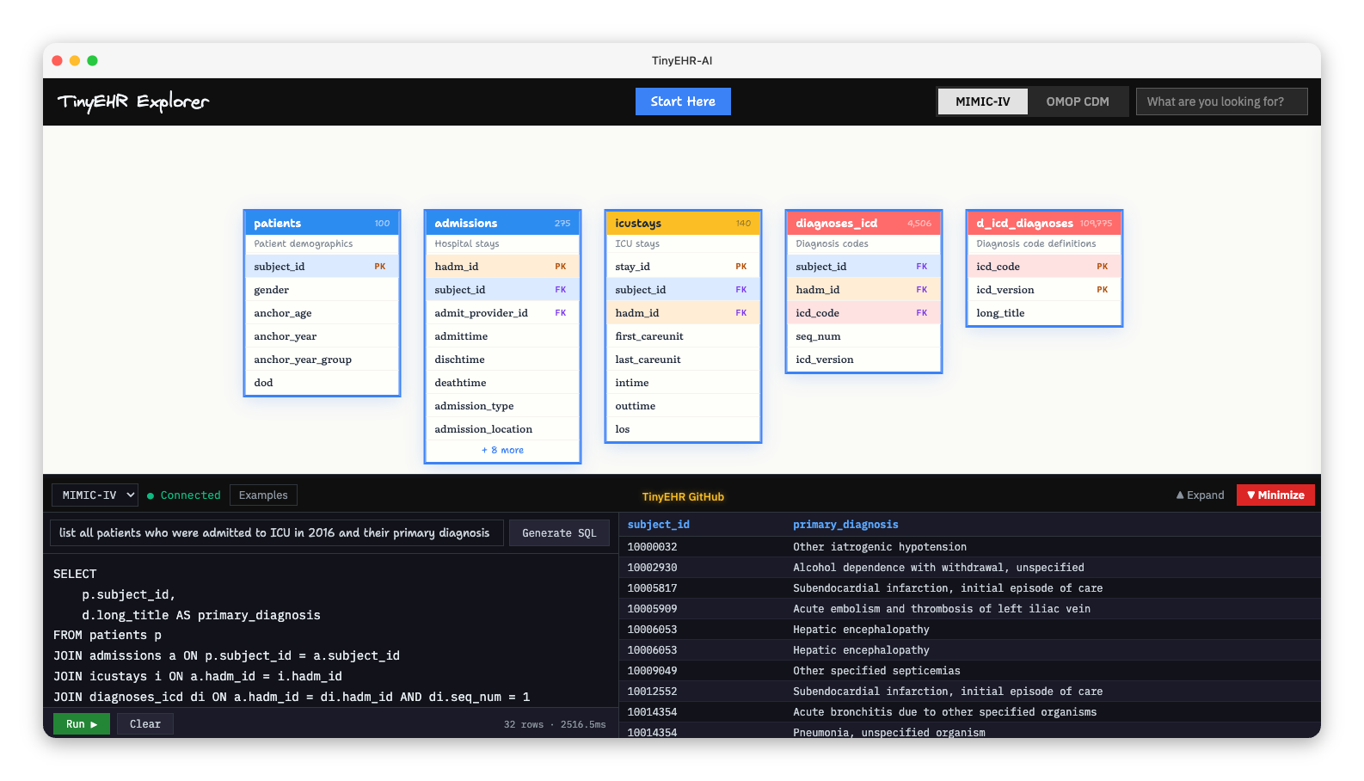Select intime in icustays

click(683, 383)
